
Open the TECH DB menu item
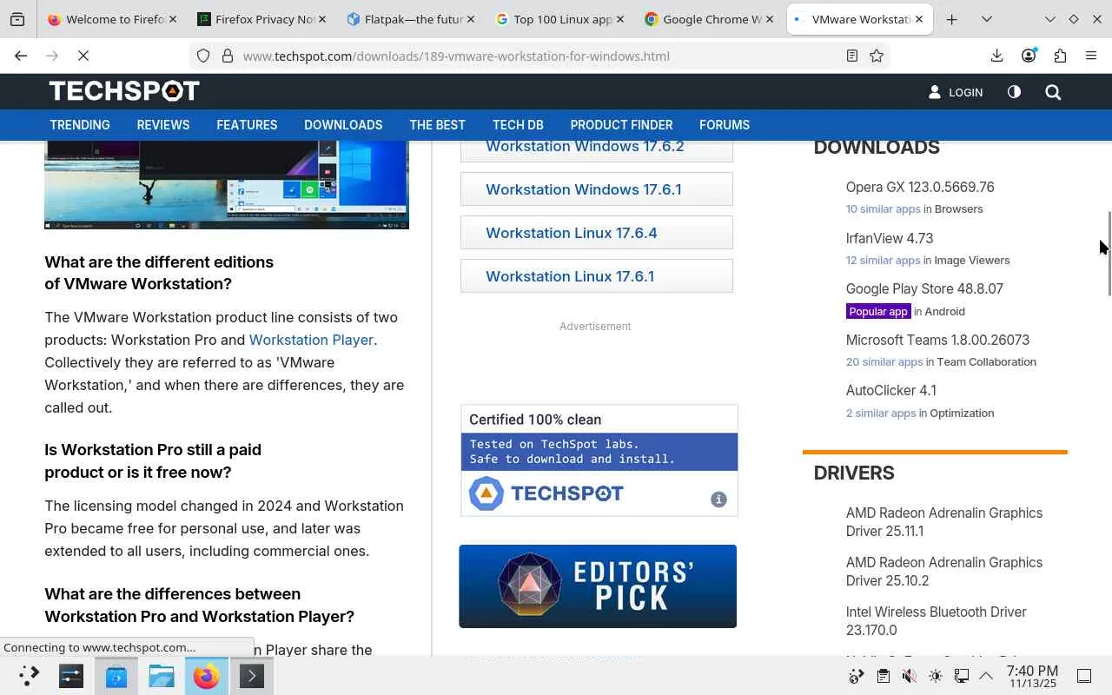click(518, 125)
